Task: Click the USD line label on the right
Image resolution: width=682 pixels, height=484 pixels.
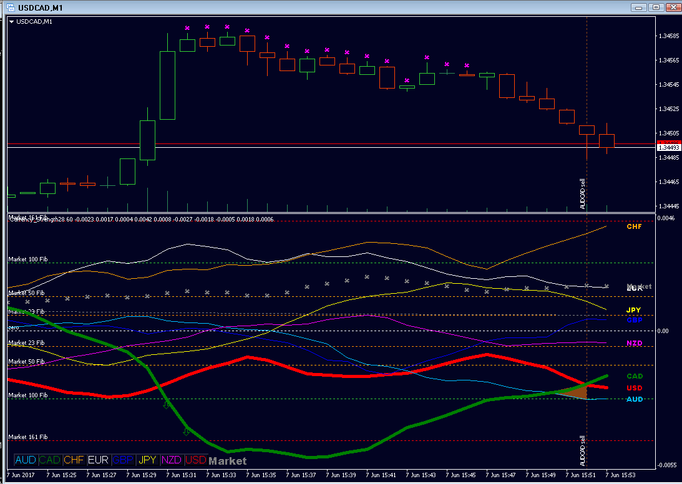Action: [x=635, y=388]
